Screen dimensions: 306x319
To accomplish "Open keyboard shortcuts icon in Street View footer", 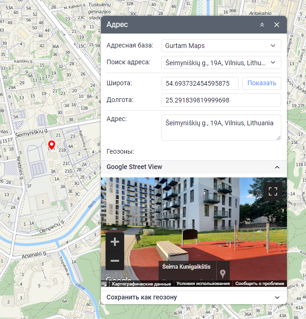I will pos(104,284).
